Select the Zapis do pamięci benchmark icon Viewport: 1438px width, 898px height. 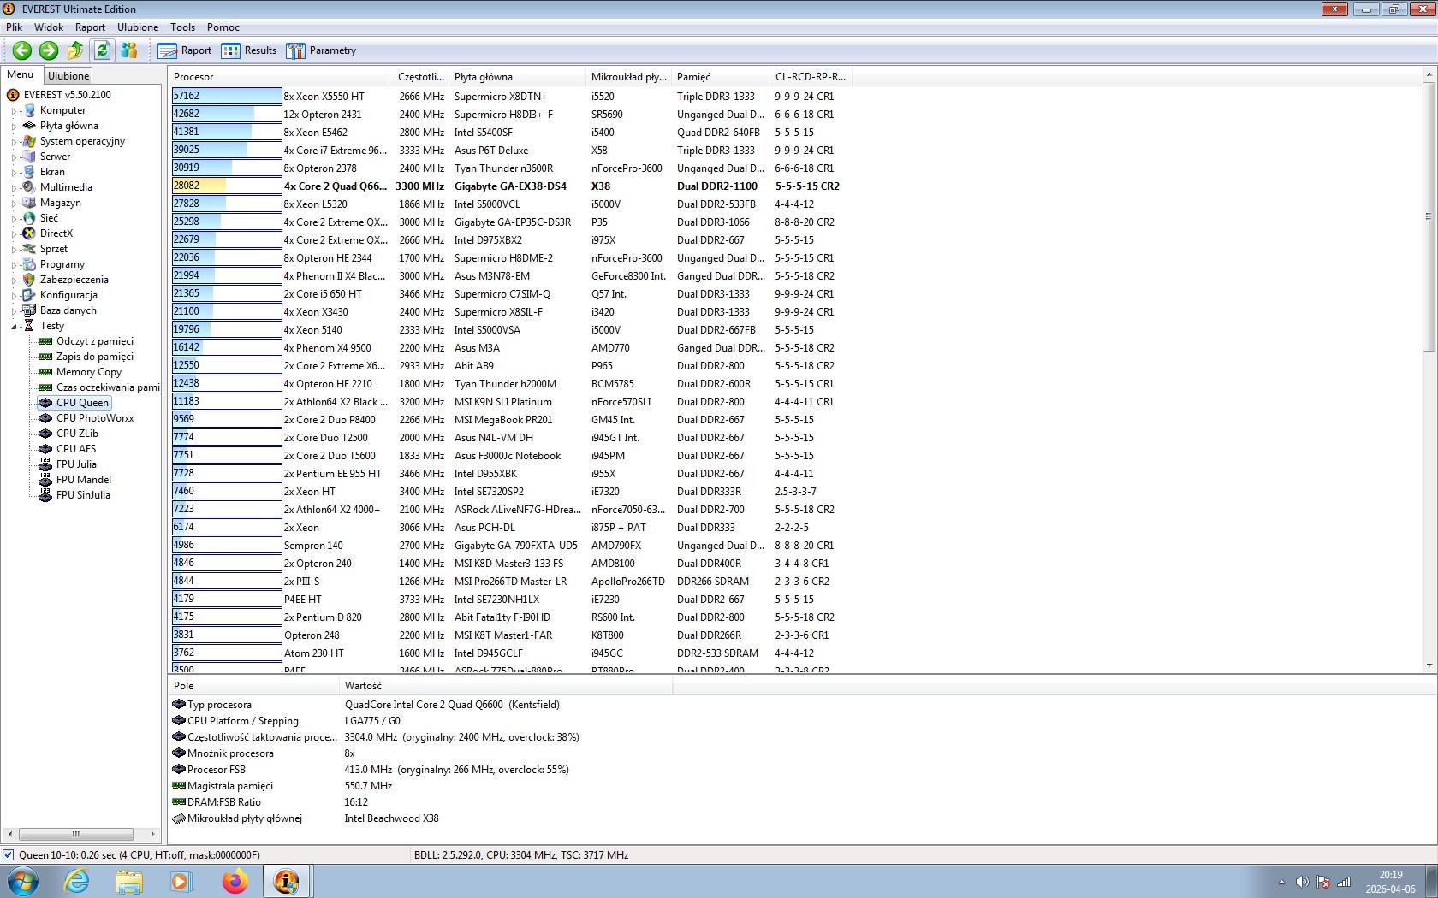tap(45, 357)
